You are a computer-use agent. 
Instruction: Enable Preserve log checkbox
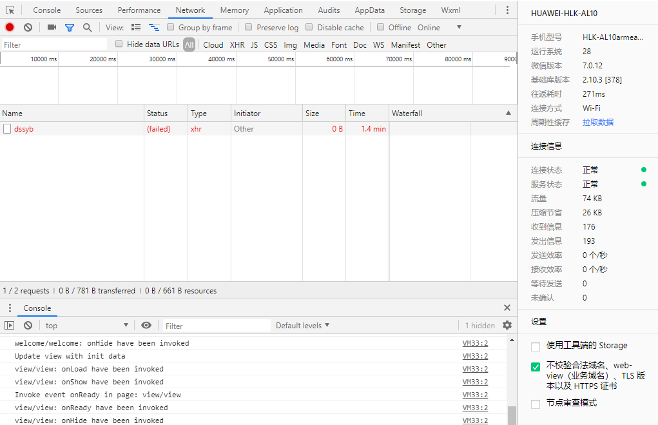click(x=248, y=27)
